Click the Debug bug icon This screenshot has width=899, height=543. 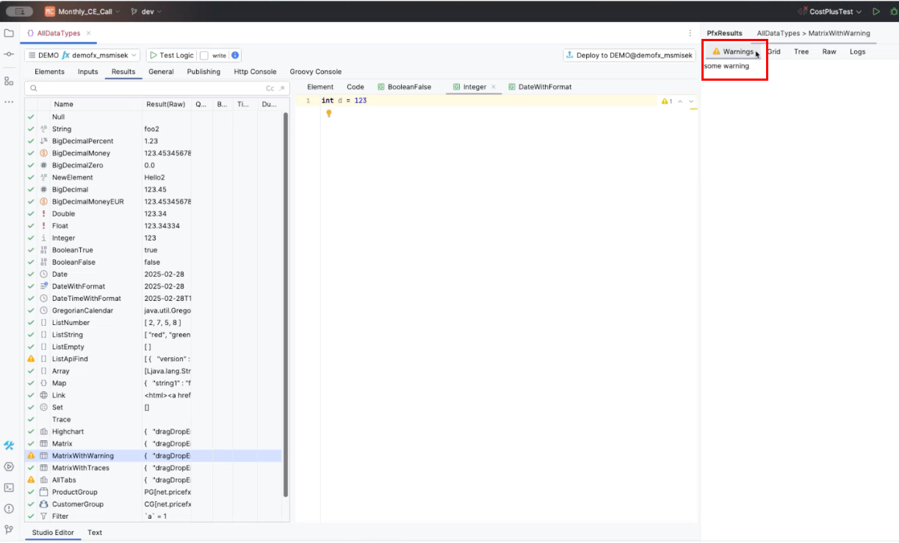point(890,12)
